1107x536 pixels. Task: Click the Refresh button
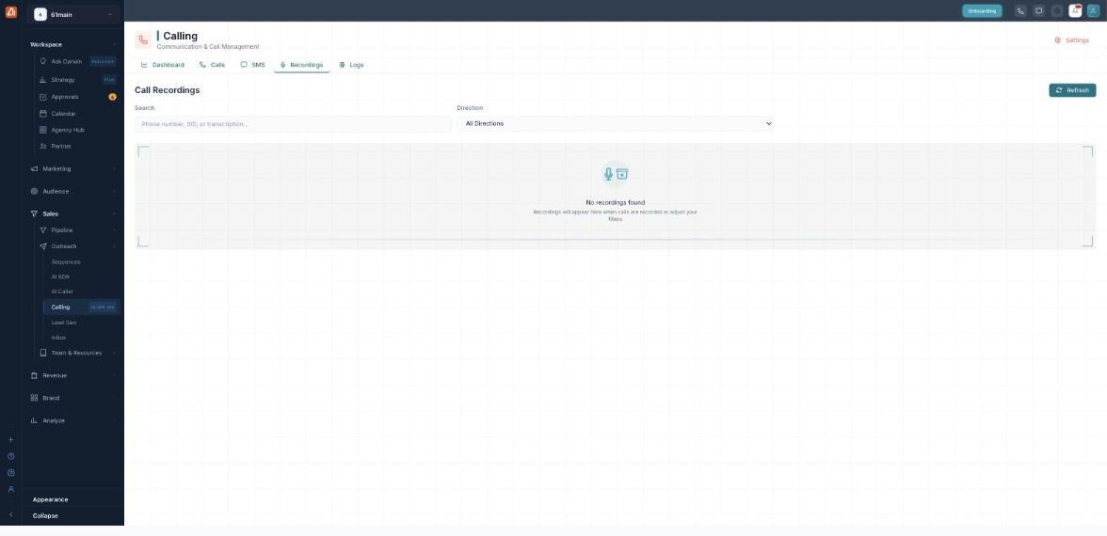(x=1072, y=90)
